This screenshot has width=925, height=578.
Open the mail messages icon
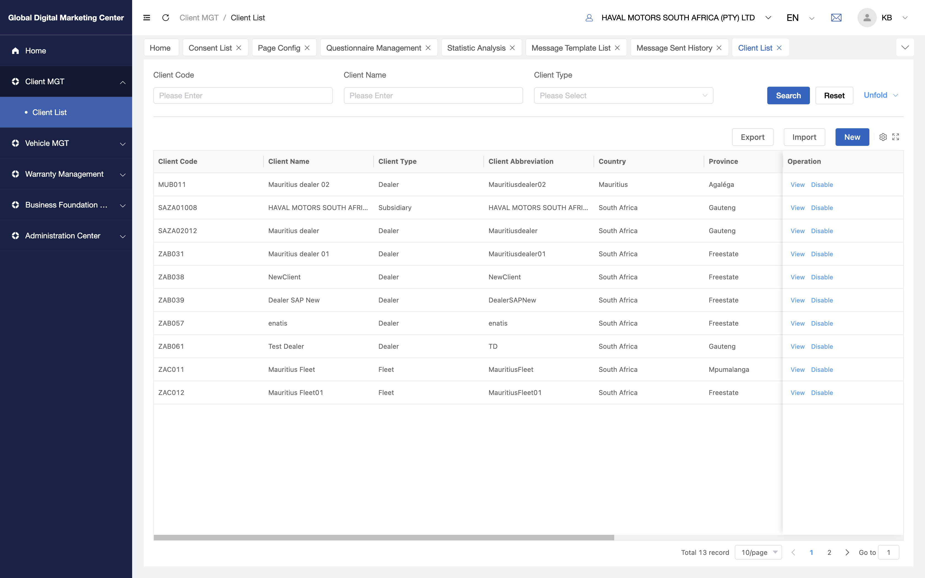836,18
